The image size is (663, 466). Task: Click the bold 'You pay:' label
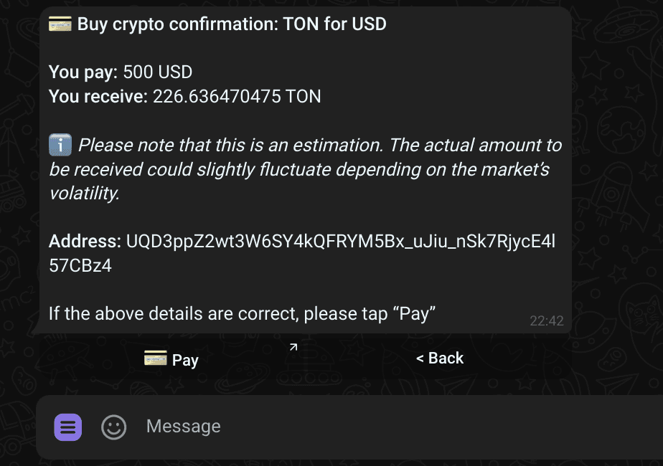pyautogui.click(x=83, y=72)
